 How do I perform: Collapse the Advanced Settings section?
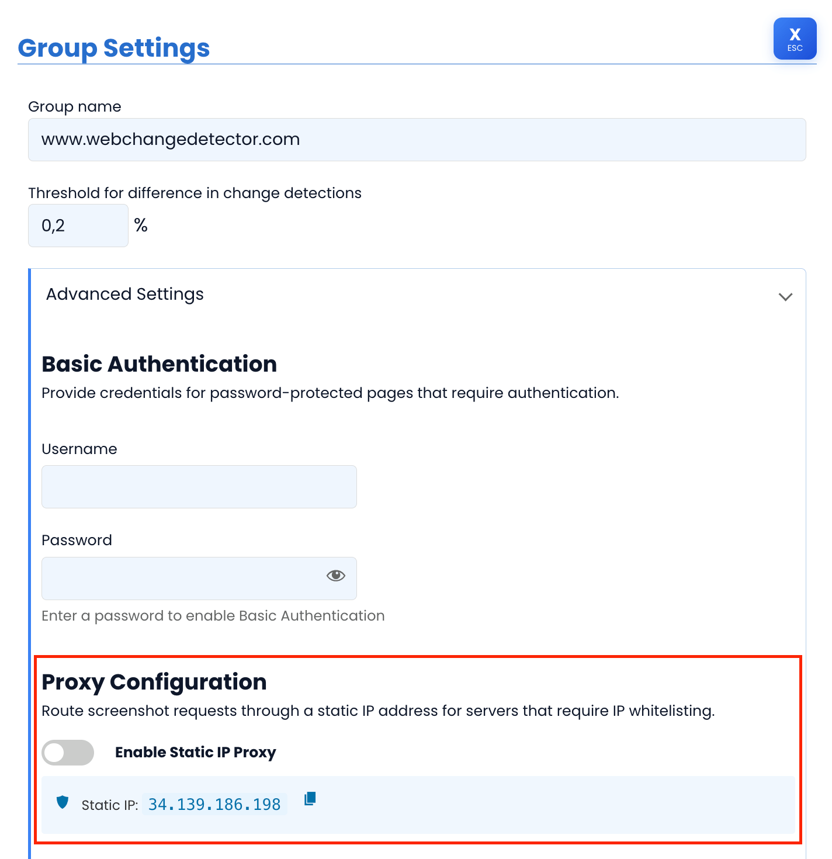[x=785, y=297]
